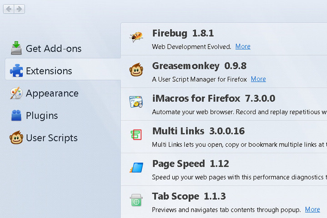The width and height of the screenshot is (327, 218).
Task: Click the Tab Scope icon
Action: pyautogui.click(x=136, y=200)
